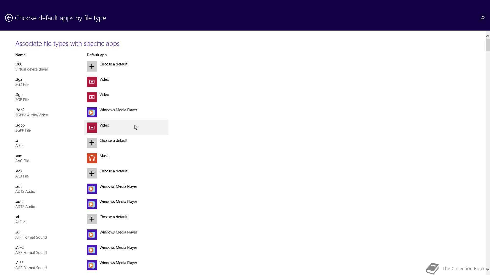Click the 'A File' description
The image size is (490, 275).
(x=20, y=146)
